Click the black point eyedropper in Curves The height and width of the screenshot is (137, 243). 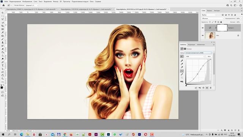[x=182, y=61]
